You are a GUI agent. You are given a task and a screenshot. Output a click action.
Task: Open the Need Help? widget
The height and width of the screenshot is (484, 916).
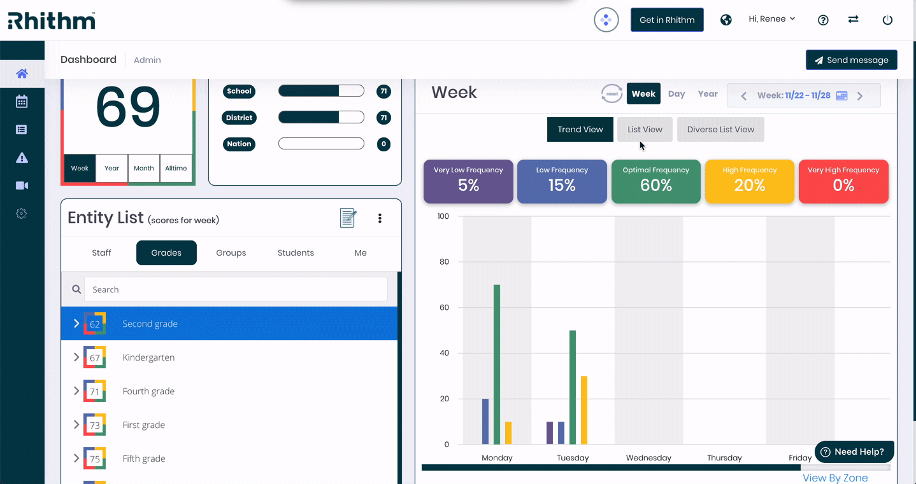click(x=854, y=452)
